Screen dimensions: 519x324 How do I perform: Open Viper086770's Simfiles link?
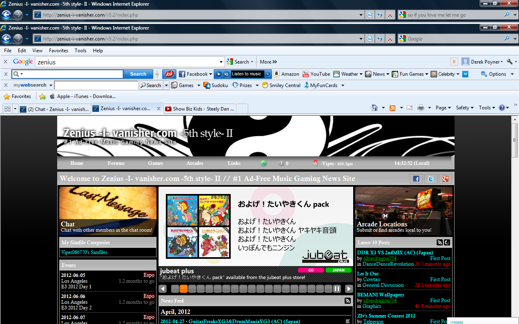(x=84, y=252)
